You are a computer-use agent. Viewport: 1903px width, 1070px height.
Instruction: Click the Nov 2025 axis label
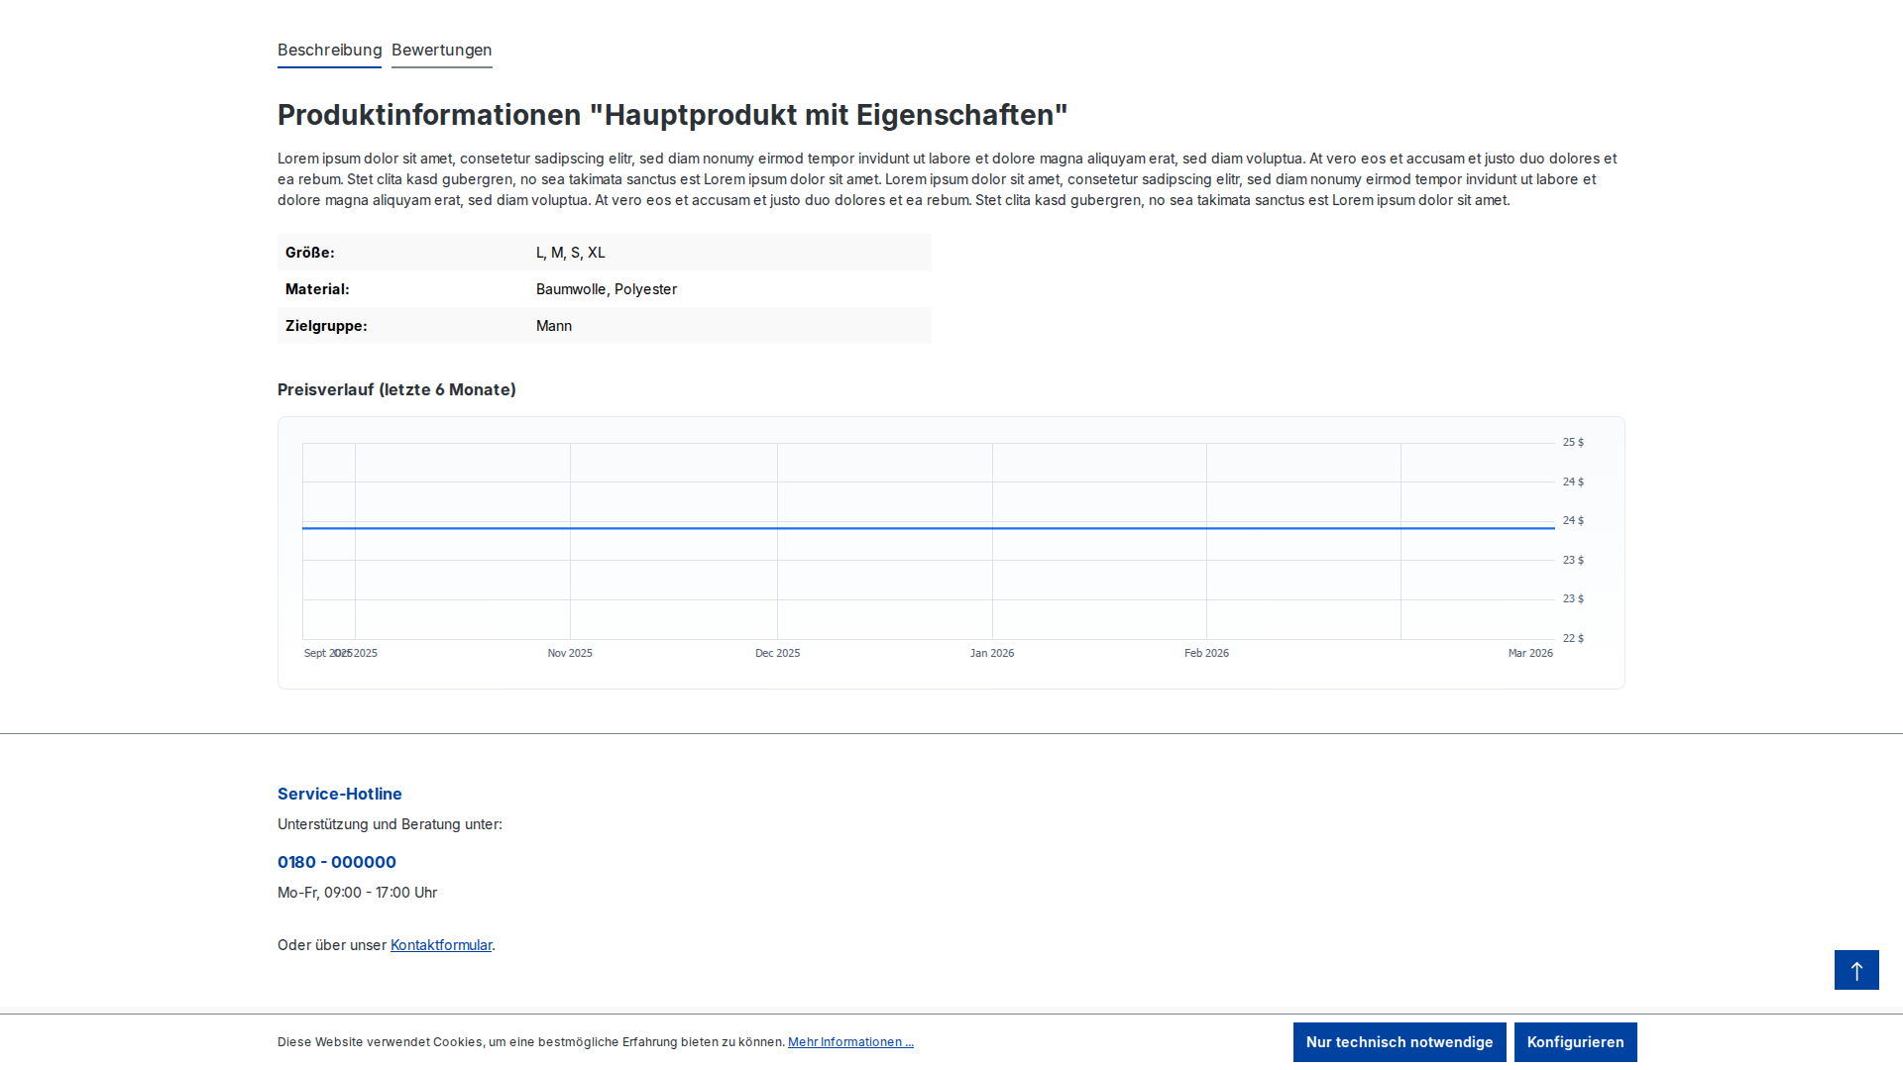click(570, 653)
